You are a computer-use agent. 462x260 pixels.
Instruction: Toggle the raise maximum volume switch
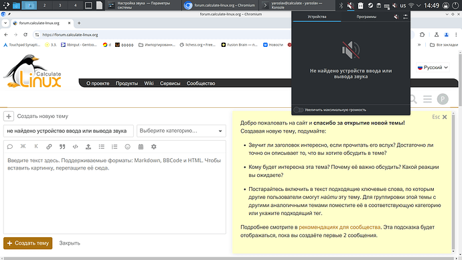pyautogui.click(x=299, y=110)
